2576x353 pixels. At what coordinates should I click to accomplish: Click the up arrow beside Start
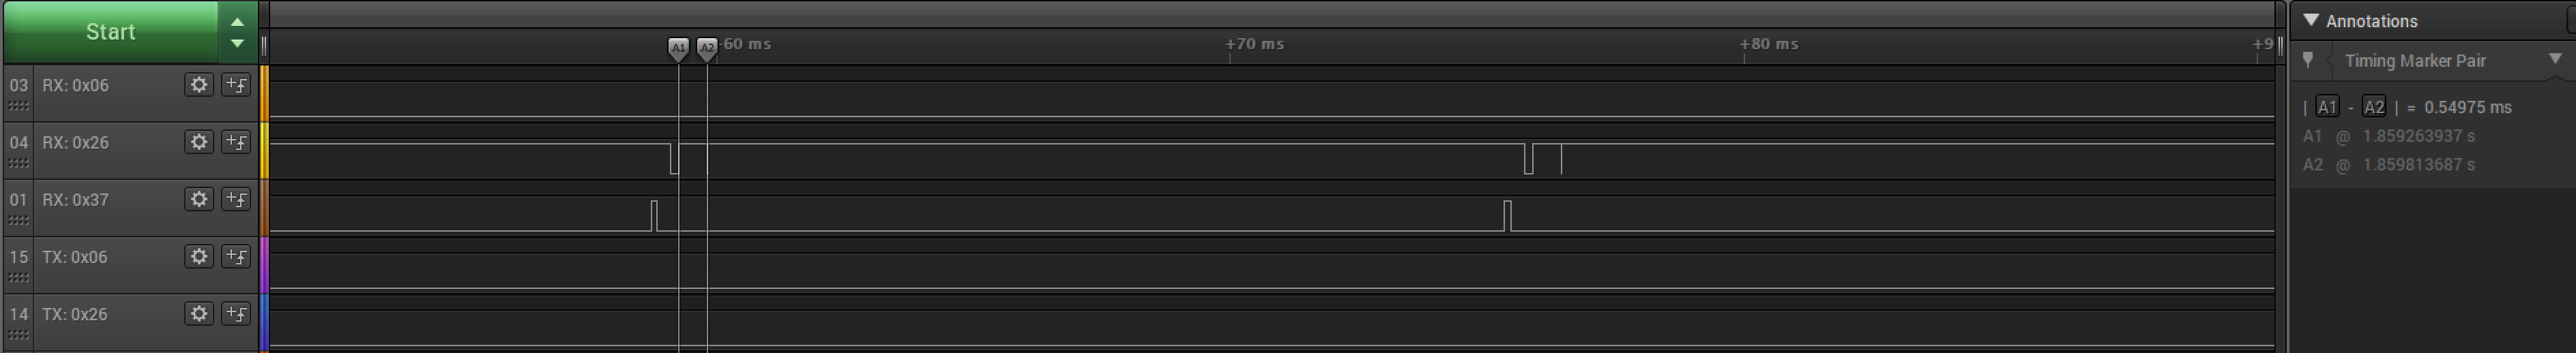(237, 22)
